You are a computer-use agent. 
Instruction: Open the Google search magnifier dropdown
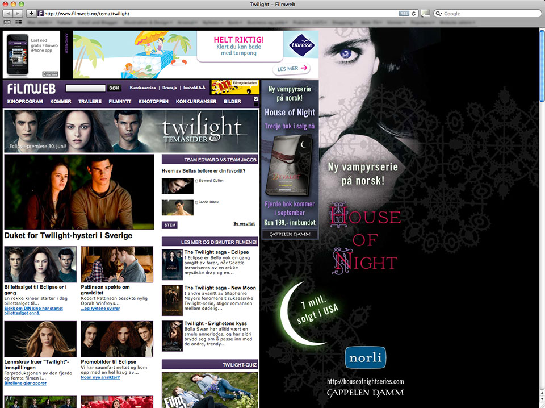tap(439, 13)
